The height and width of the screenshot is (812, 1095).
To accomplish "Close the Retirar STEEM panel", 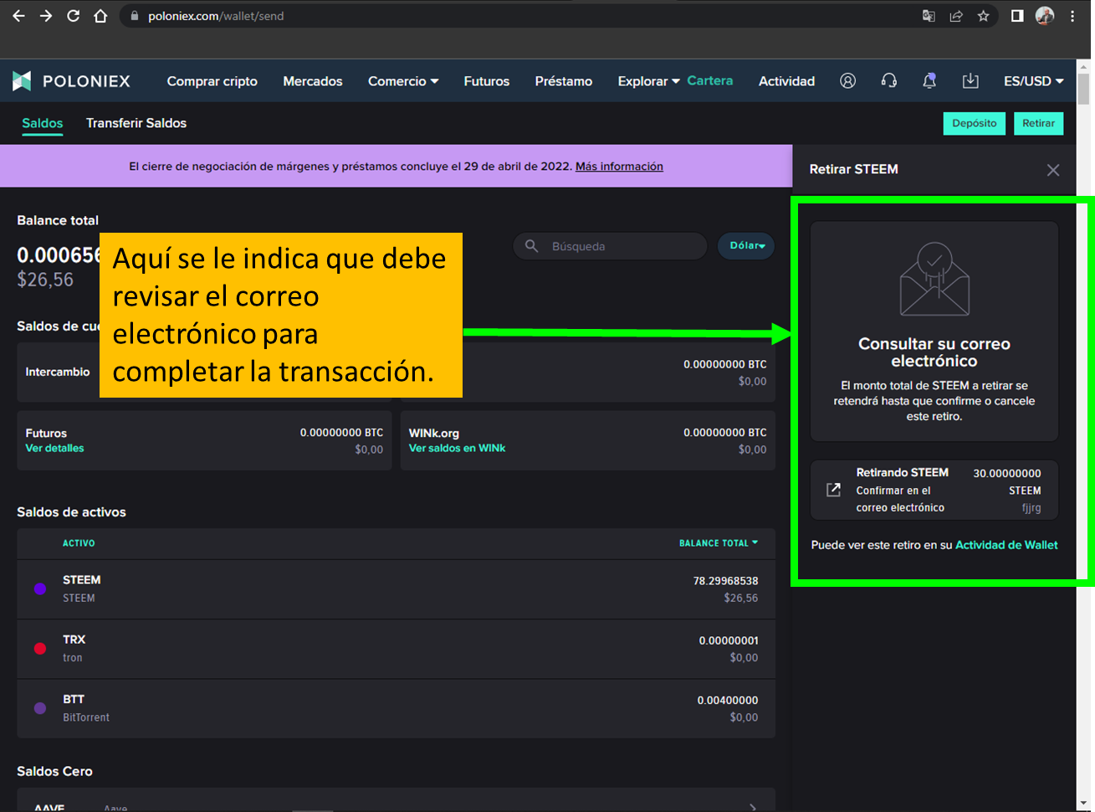I will tap(1053, 170).
